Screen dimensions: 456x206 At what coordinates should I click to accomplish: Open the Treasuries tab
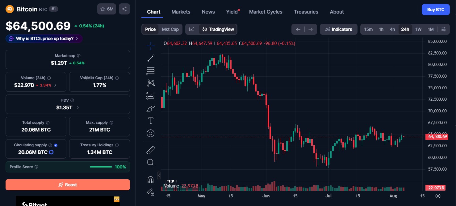[306, 12]
